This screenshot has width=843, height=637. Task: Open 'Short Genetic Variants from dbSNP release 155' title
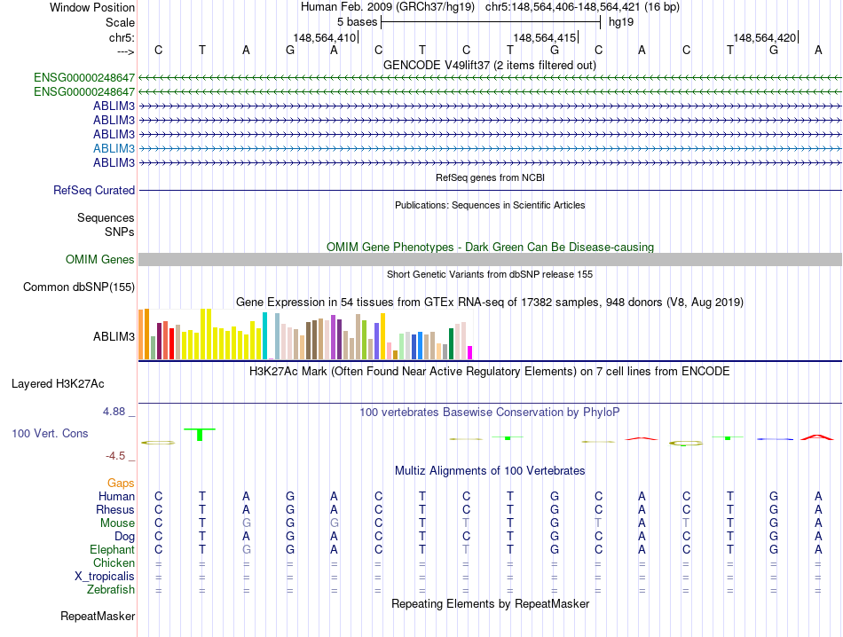[x=490, y=274]
